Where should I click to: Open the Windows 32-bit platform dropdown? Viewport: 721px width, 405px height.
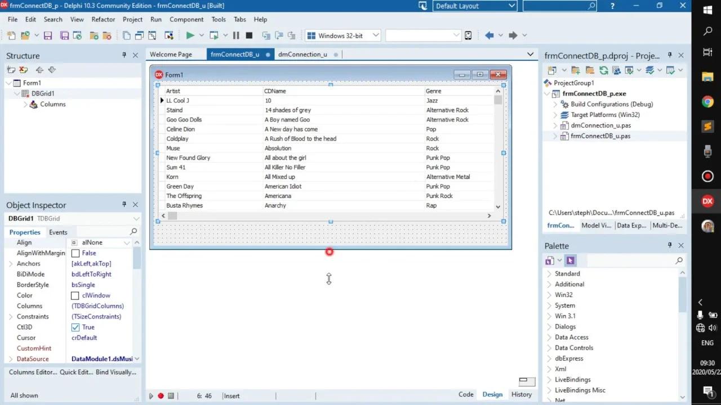343,35
